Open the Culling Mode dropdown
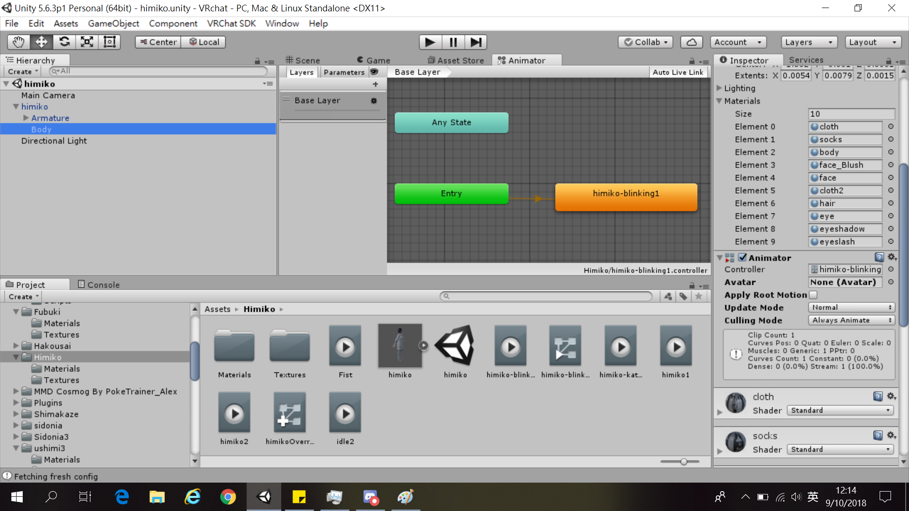 pos(852,320)
